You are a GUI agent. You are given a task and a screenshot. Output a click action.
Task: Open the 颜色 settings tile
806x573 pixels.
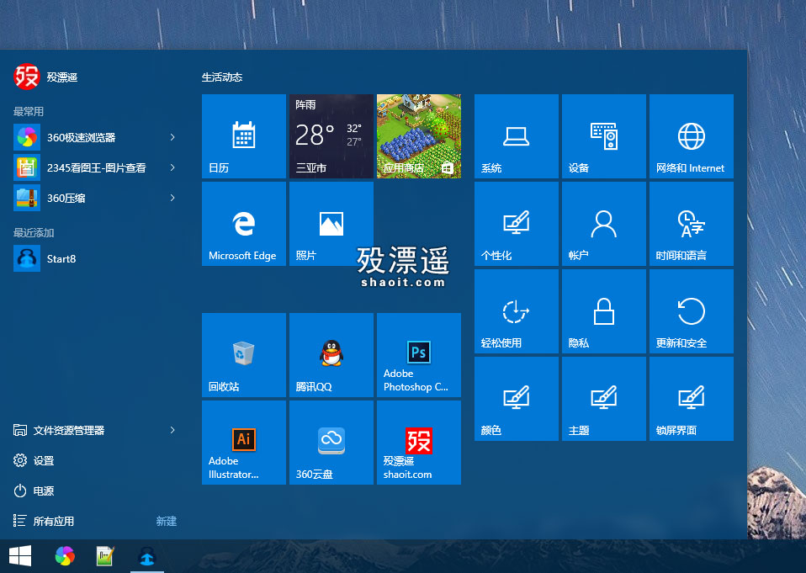coord(516,399)
